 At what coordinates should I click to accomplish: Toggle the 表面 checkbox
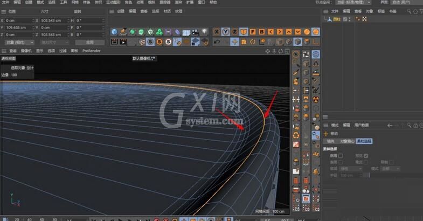click(x=341, y=162)
